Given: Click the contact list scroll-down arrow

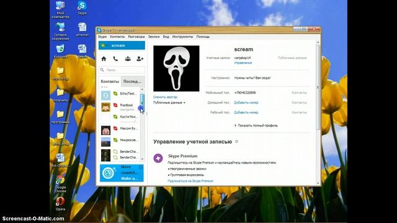Looking at the screenshot, I should [142, 159].
